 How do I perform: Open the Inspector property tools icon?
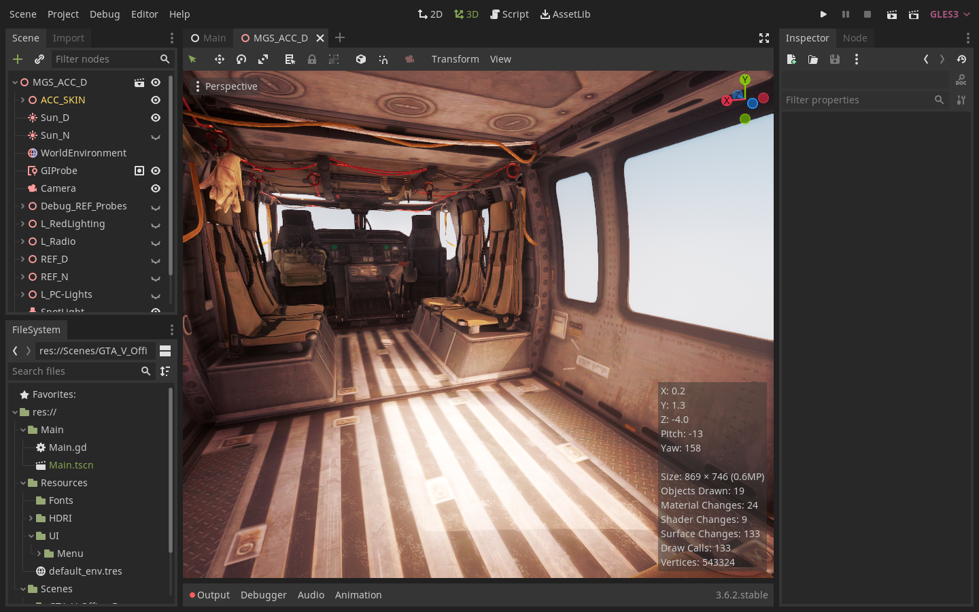(961, 100)
